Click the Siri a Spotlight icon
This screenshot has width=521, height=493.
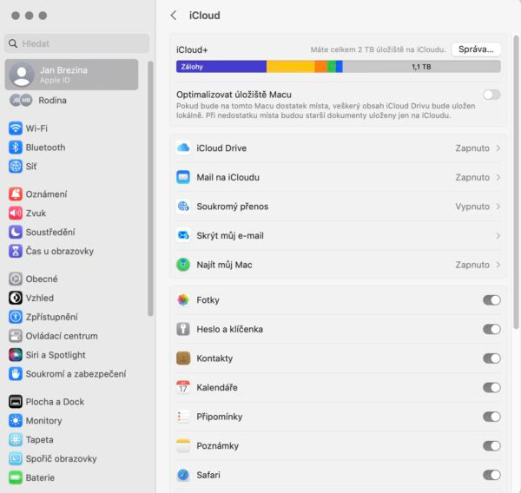(x=16, y=355)
